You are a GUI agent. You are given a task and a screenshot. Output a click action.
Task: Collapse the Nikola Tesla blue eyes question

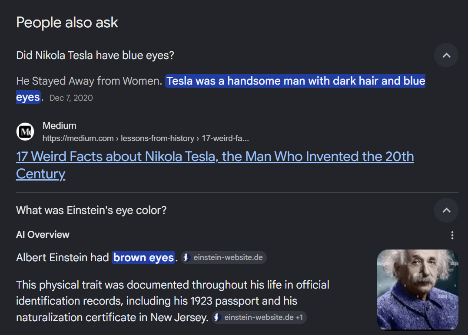pyautogui.click(x=446, y=56)
